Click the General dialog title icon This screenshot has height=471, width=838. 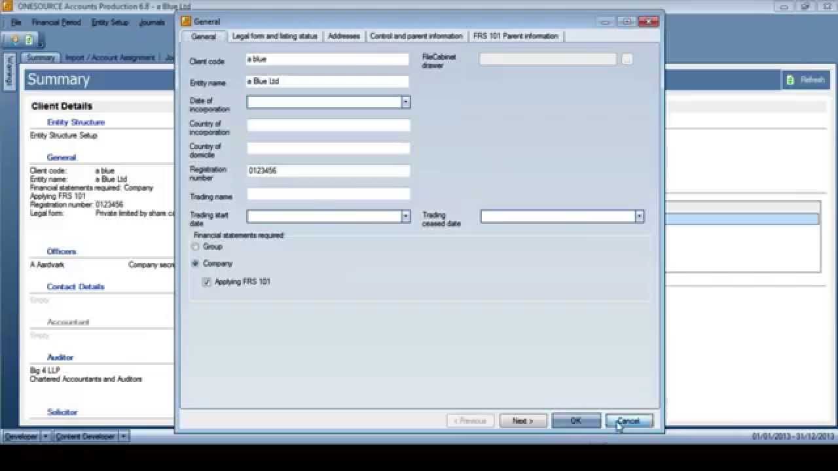187,22
